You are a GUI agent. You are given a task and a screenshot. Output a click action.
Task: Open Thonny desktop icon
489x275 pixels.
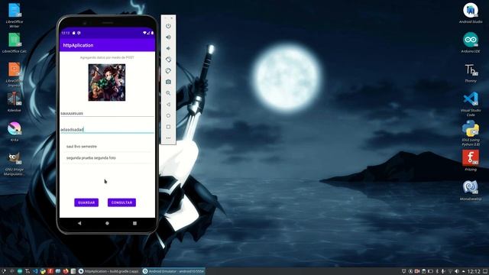471,73
